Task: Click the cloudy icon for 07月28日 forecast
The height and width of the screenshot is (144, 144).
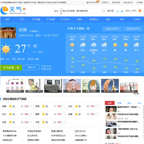Action: (x=83, y=45)
